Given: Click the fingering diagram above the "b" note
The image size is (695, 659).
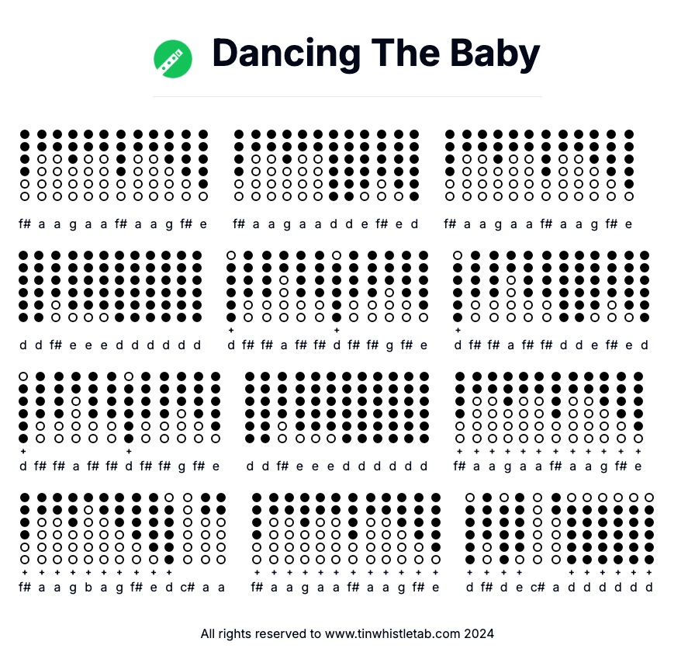Looking at the screenshot, I should [x=88, y=528].
